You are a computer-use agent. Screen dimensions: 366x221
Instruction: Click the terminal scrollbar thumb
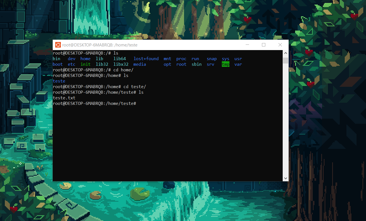(x=286, y=60)
